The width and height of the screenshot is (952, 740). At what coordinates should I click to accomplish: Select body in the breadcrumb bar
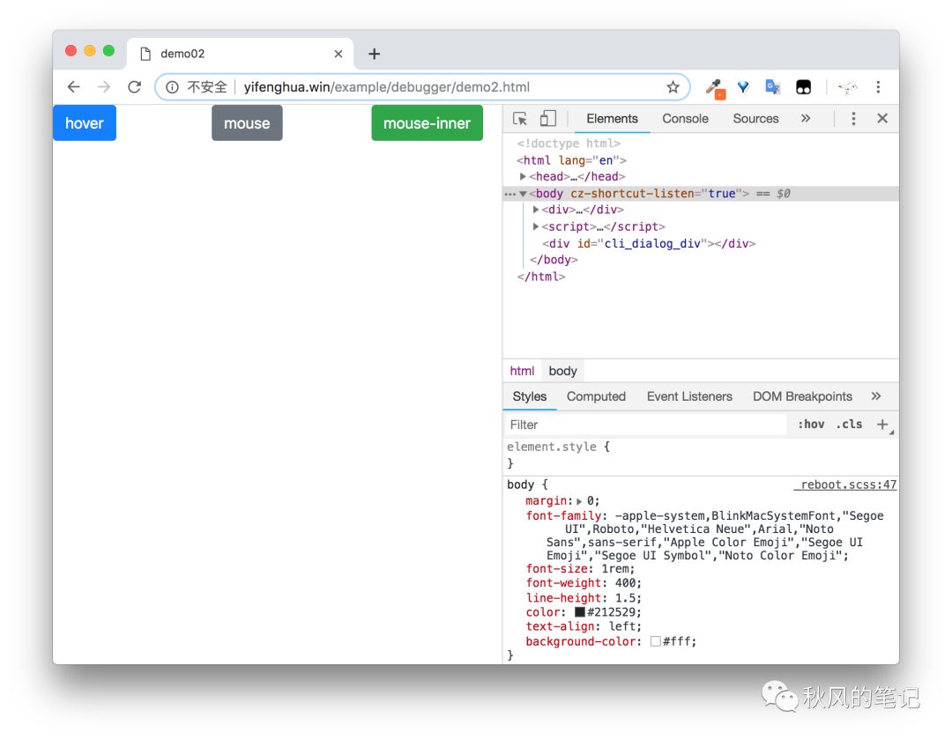pyautogui.click(x=562, y=371)
